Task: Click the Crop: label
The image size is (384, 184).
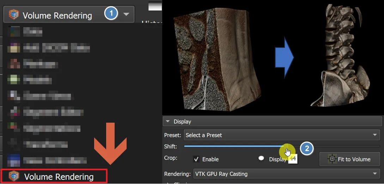Action: click(x=171, y=158)
